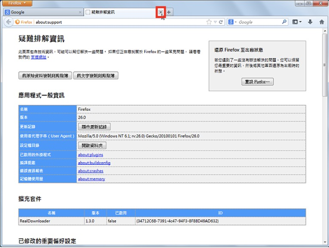Open the about:memory link

[x=91, y=179]
